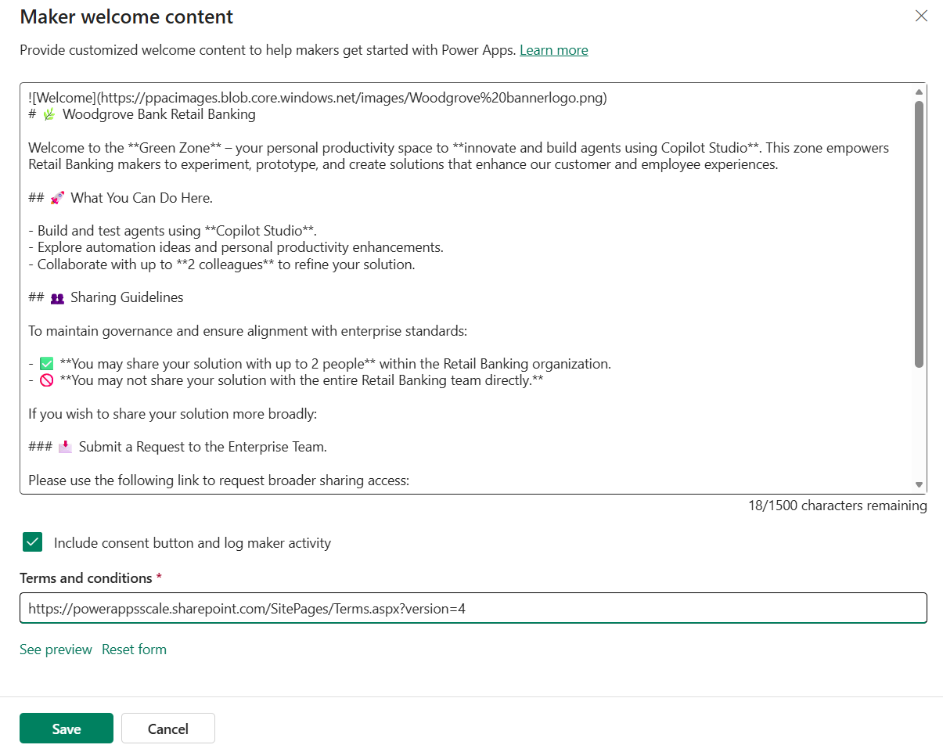Click the text area scrollbar thumb
Image resolution: width=943 pixels, height=752 pixels.
pos(919,233)
